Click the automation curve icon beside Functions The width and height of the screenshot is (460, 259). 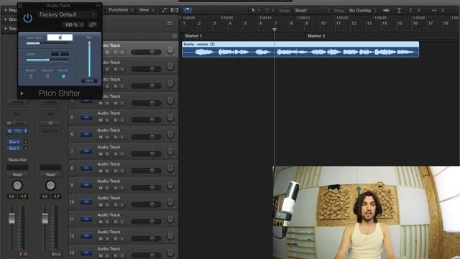tap(164, 10)
